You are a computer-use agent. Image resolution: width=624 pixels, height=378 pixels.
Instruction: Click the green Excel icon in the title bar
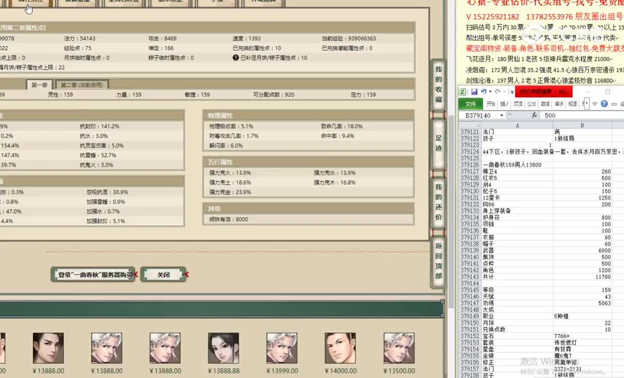click(x=463, y=91)
